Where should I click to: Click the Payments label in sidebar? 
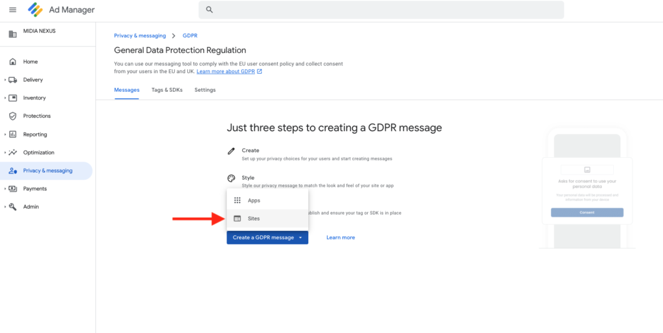[x=35, y=189]
